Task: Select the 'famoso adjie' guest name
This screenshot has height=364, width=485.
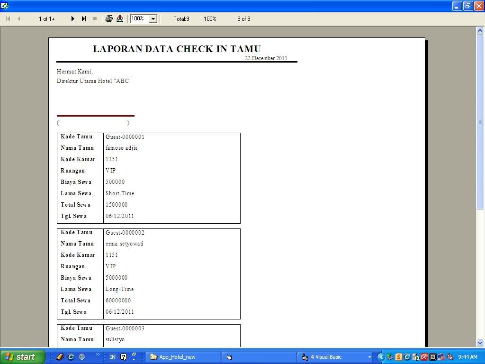Action: [x=122, y=148]
